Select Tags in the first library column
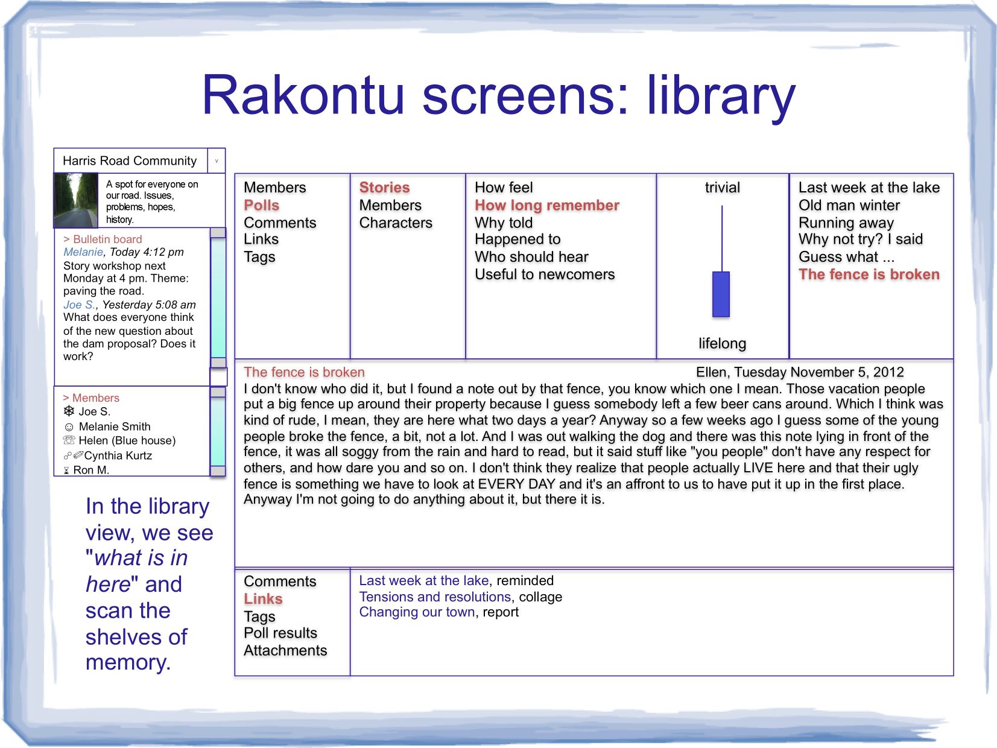 [x=259, y=257]
